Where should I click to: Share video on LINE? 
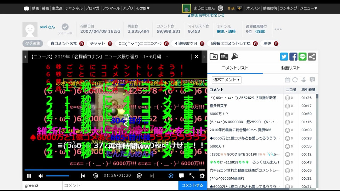tap(302, 57)
